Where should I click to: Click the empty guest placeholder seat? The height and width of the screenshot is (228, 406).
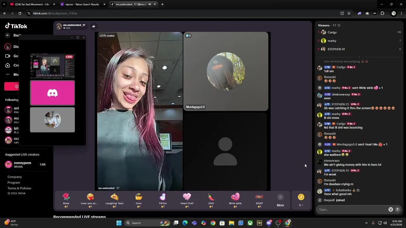225,151
